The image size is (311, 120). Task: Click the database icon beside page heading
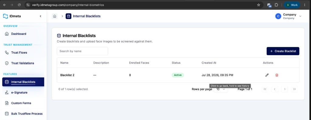tap(59, 36)
